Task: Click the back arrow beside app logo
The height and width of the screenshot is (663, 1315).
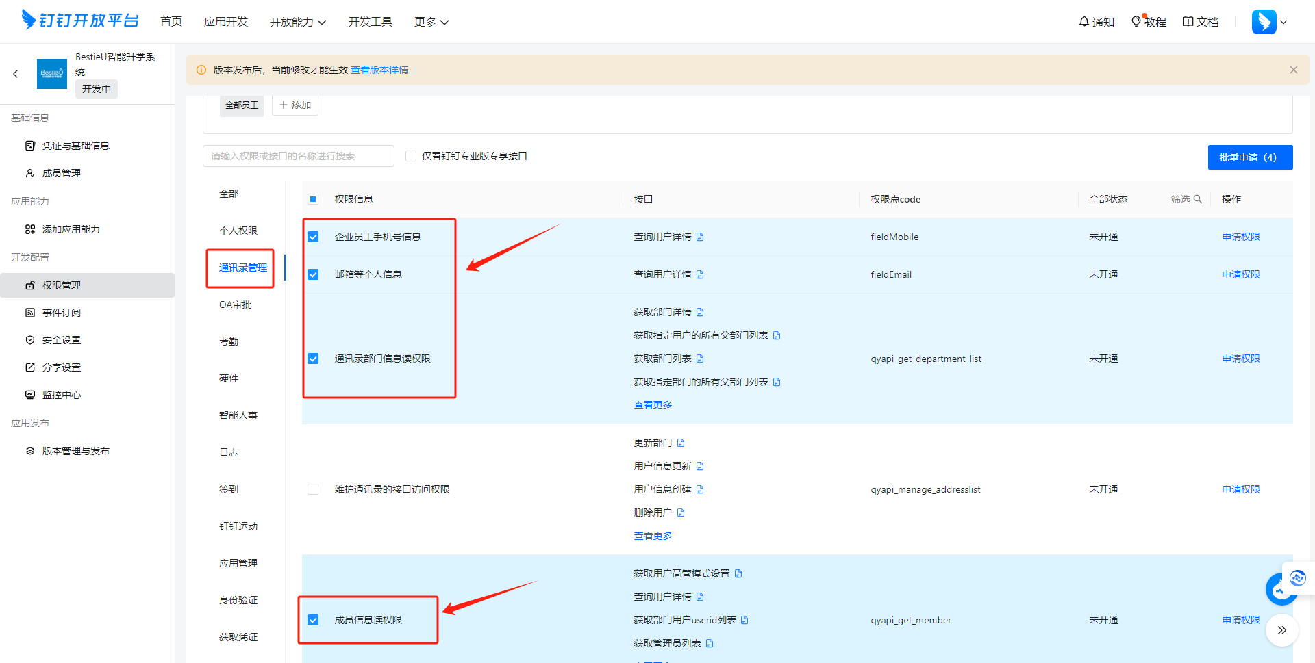Action: click(16, 74)
